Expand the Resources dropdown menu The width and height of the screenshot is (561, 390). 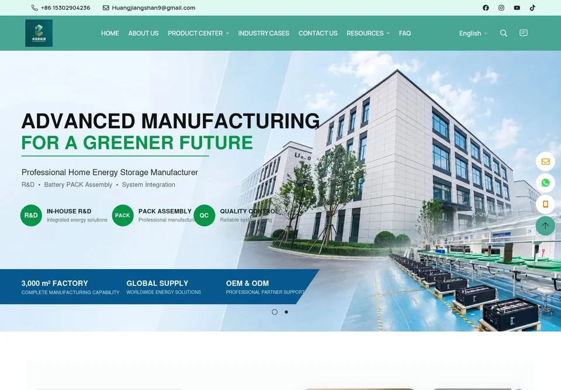point(368,33)
